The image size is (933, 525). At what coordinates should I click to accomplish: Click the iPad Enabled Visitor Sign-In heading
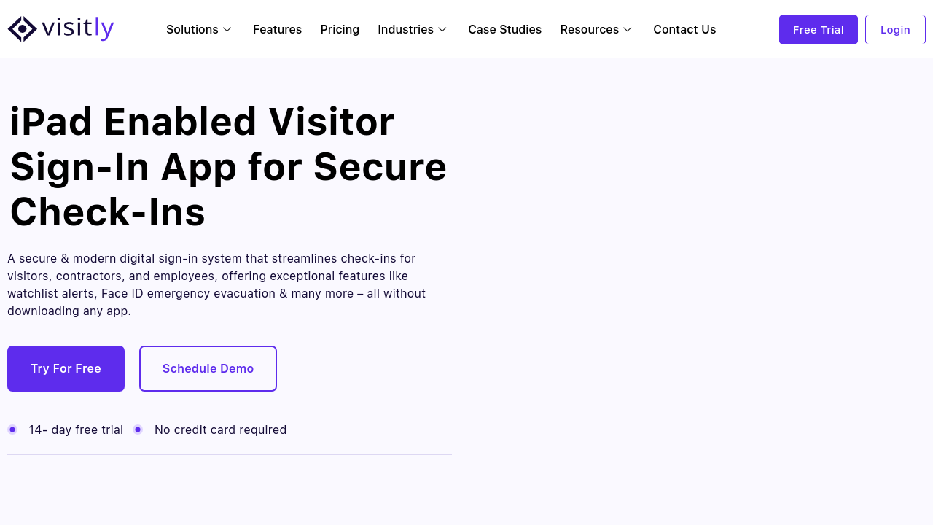pos(227,166)
